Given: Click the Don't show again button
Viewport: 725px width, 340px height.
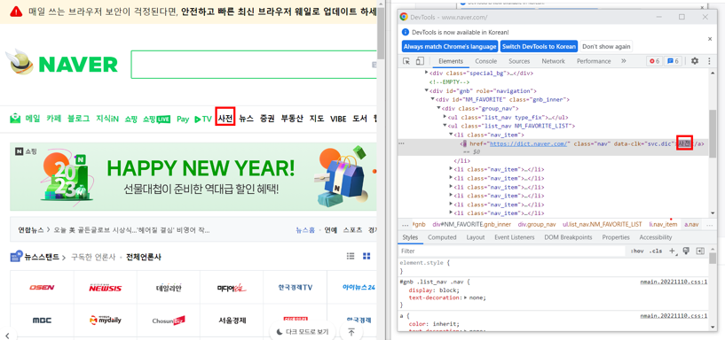Looking at the screenshot, I should 606,47.
